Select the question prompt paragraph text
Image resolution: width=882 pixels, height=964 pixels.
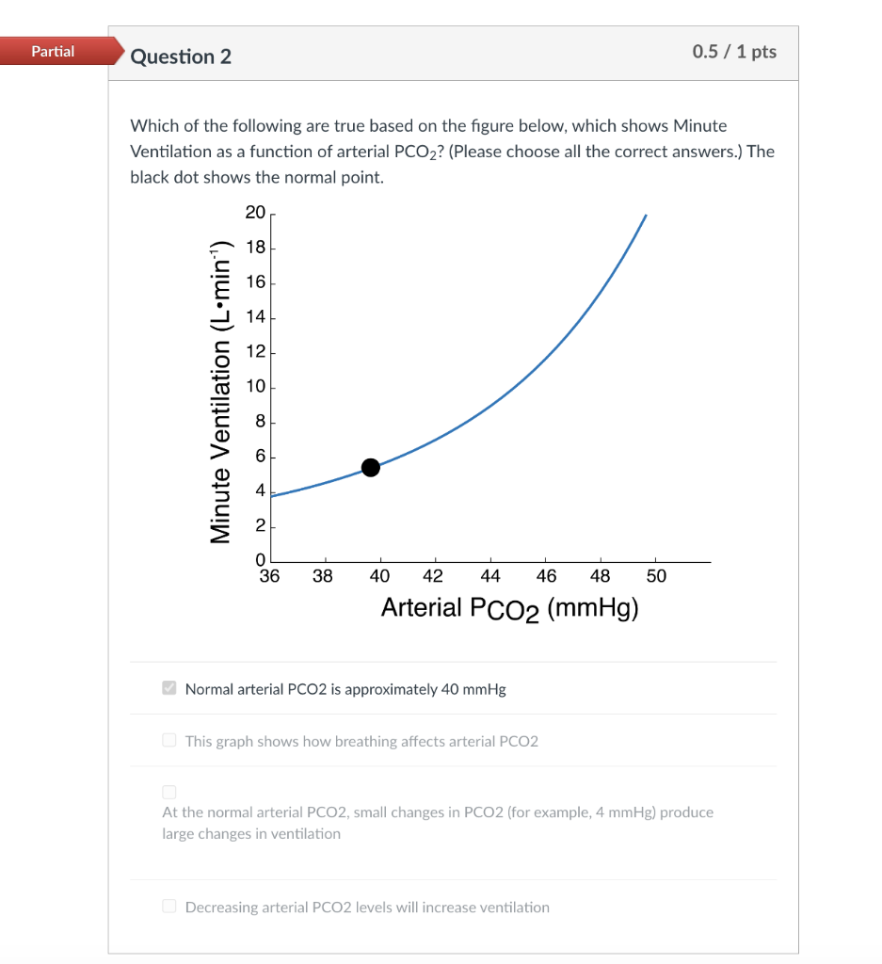(450, 151)
